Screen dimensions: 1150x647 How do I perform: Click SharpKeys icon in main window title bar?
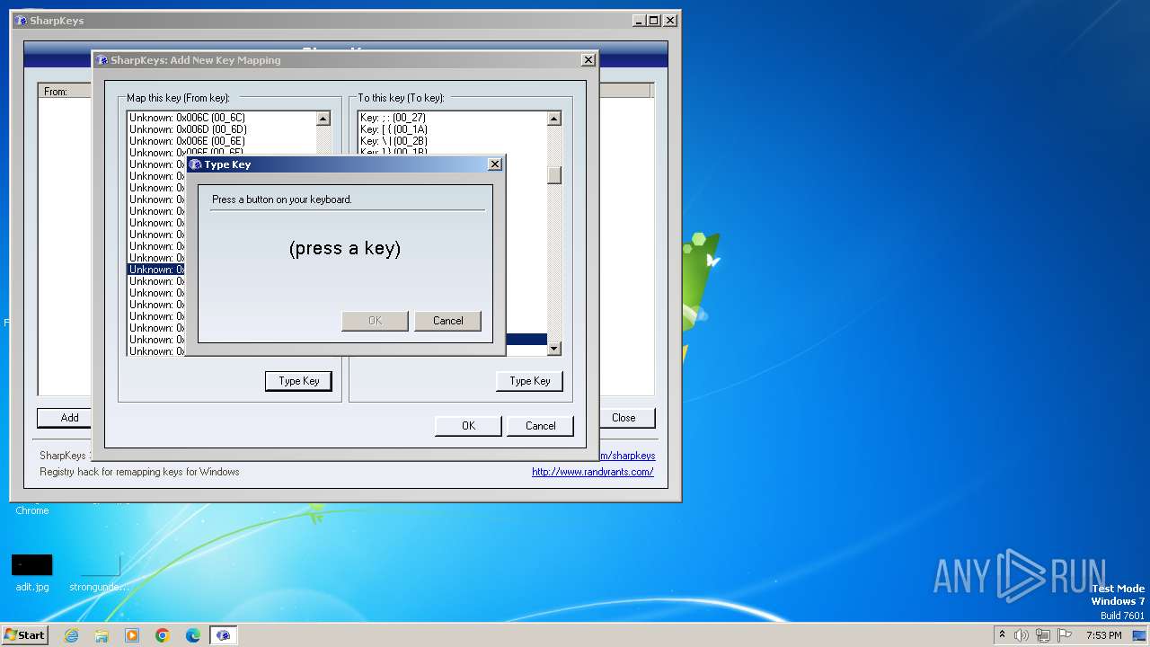tap(21, 20)
